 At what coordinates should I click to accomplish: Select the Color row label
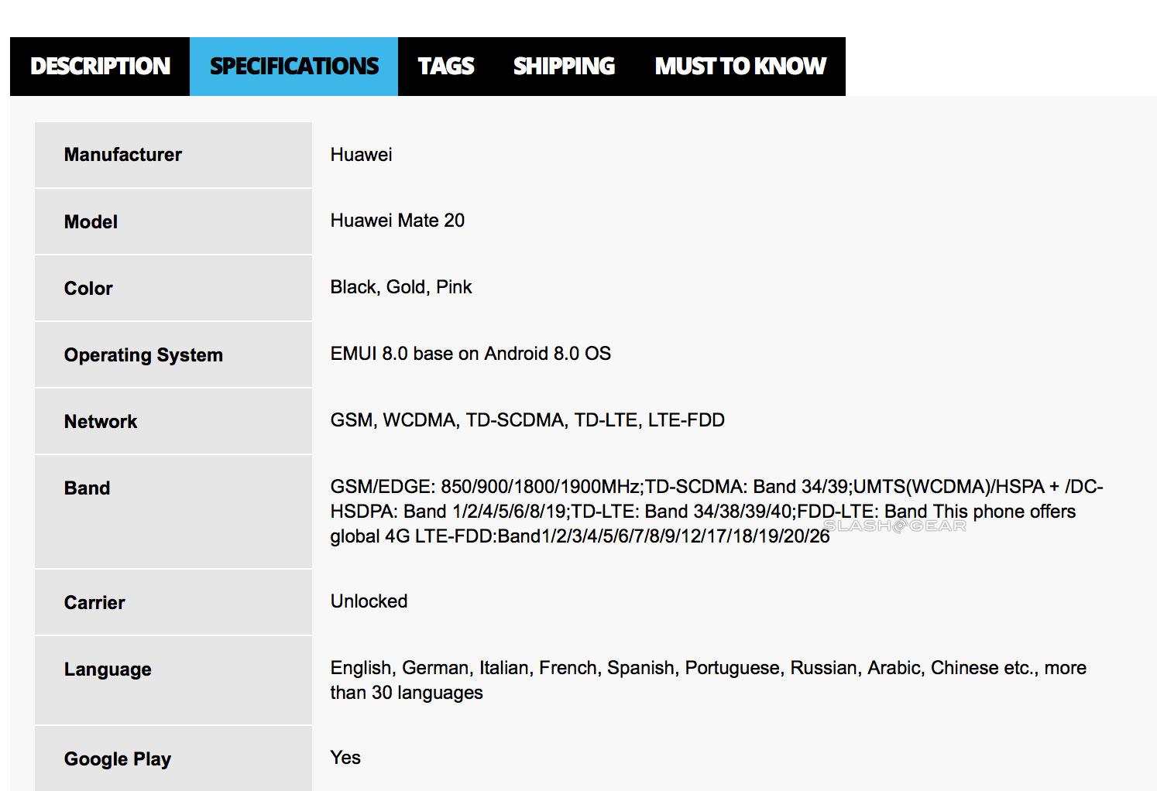pos(88,289)
